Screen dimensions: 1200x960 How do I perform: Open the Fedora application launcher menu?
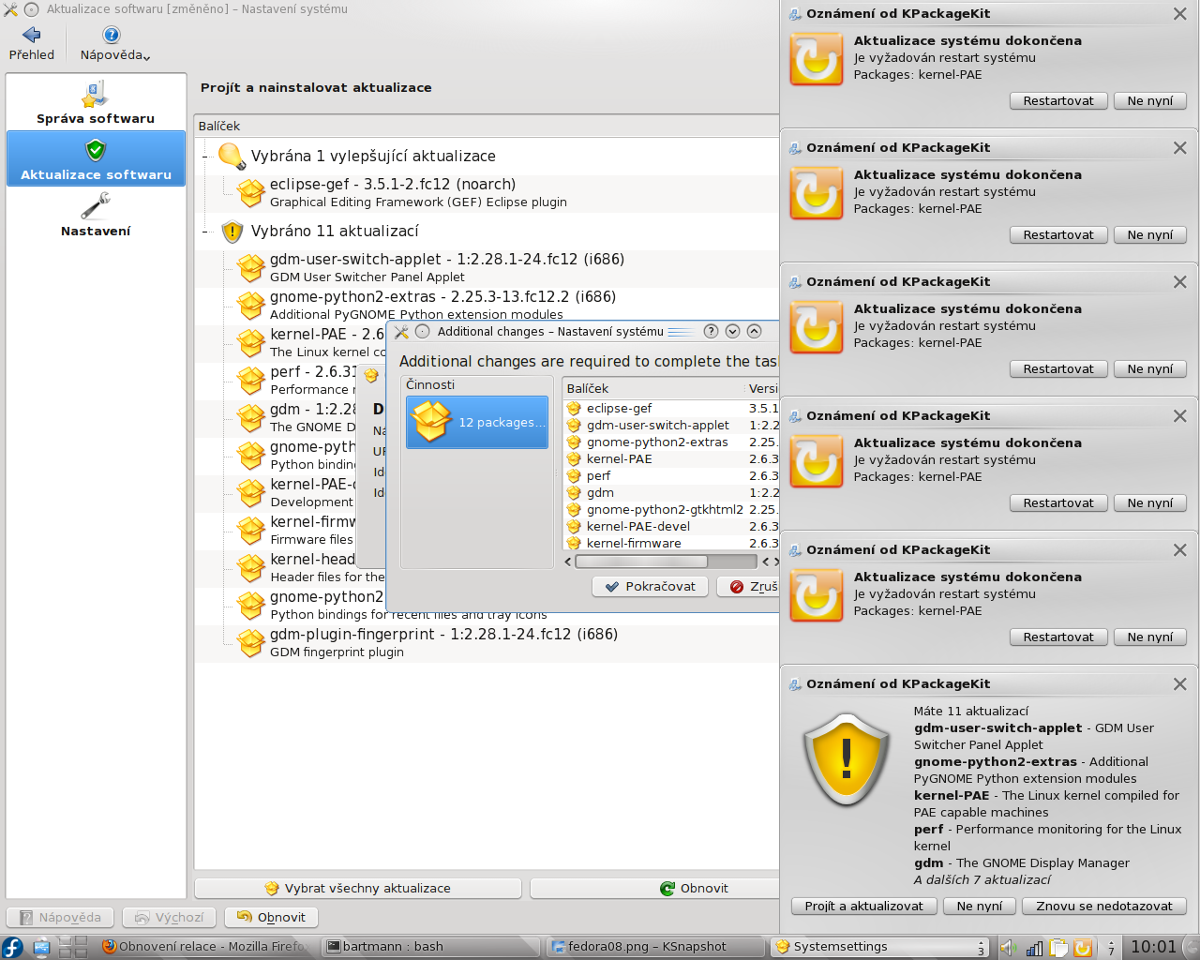coord(12,947)
